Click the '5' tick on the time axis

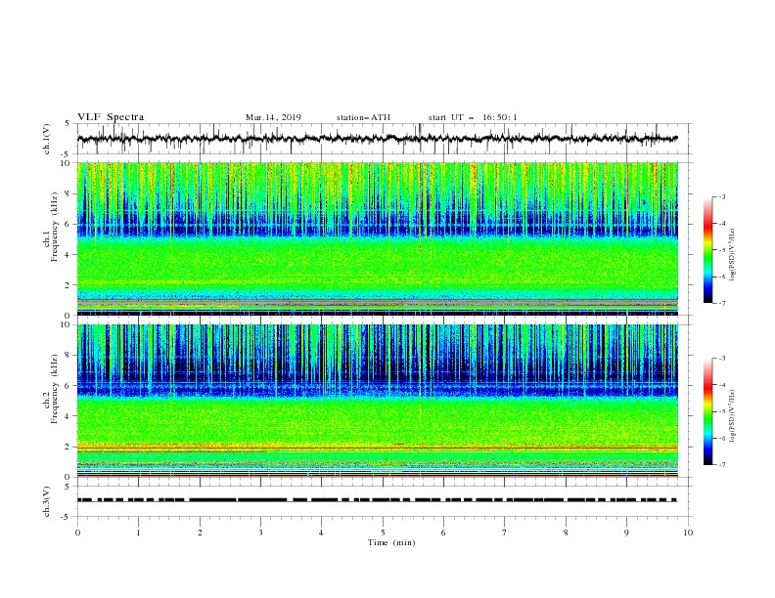pyautogui.click(x=383, y=533)
